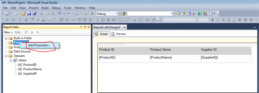Click the Align Lefts layout icon
Image resolution: width=259 pixels, height=93 pixels.
(x=14, y=20)
